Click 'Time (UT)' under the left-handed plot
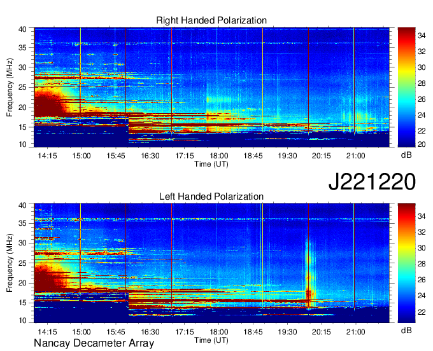433x351 pixels. 211,340
